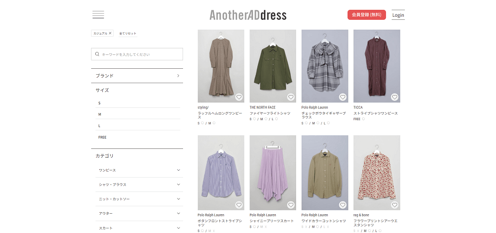Click カテゴリ section heading

[x=104, y=156]
